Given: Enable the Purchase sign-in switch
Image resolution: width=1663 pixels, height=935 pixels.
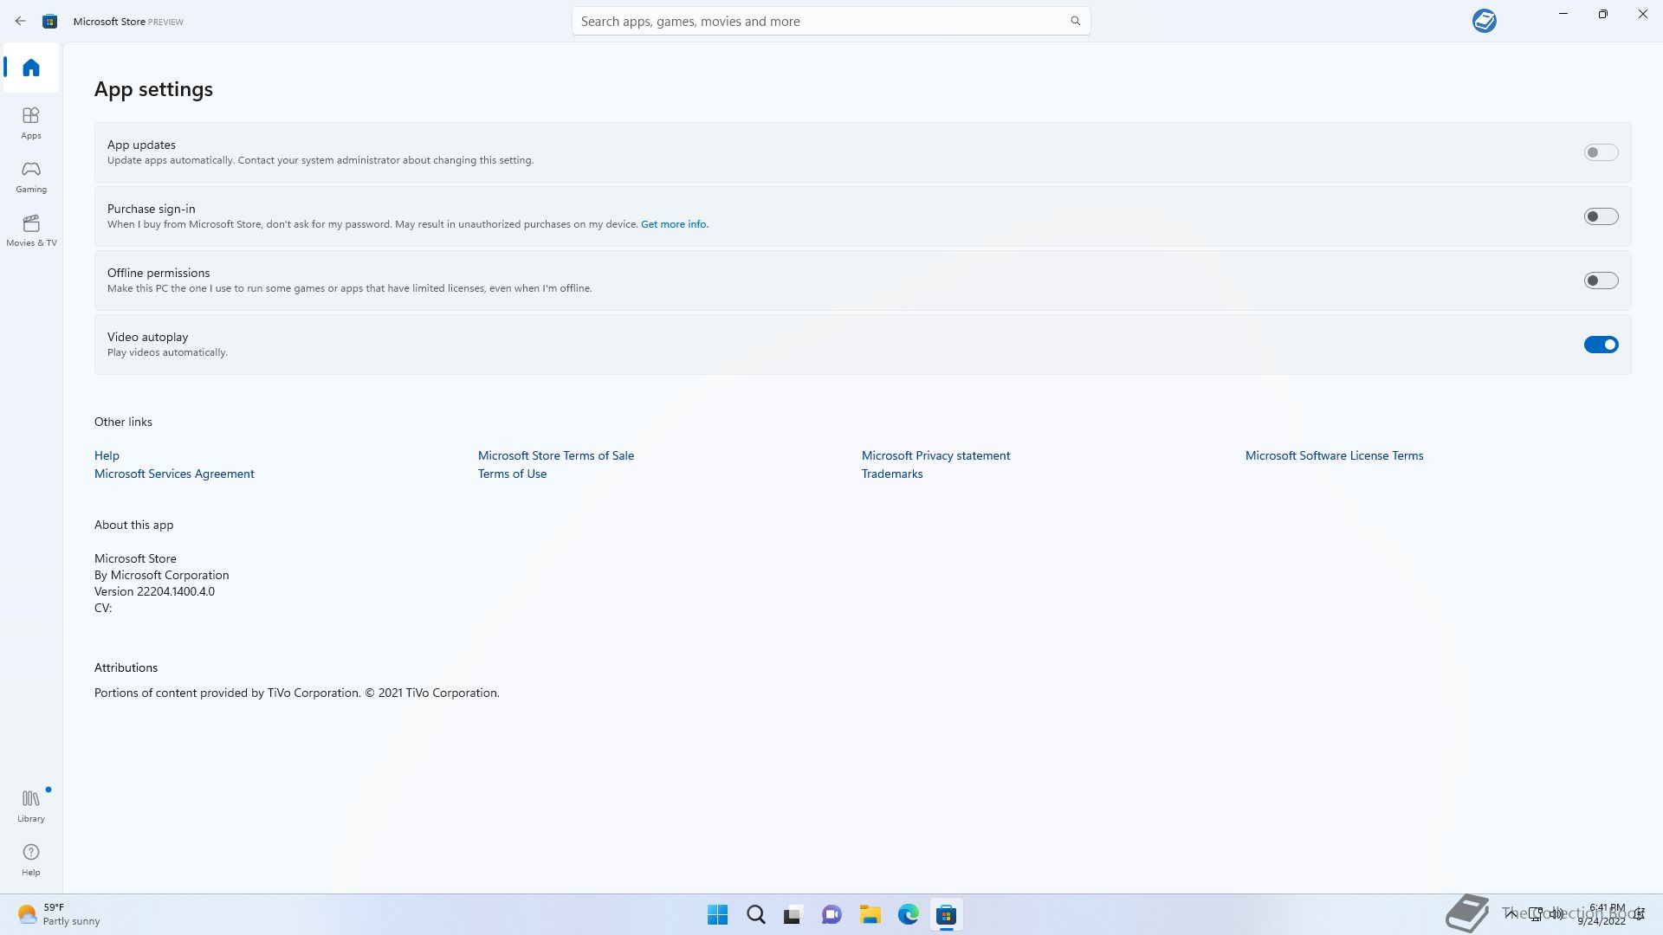Looking at the screenshot, I should pos(1601,216).
